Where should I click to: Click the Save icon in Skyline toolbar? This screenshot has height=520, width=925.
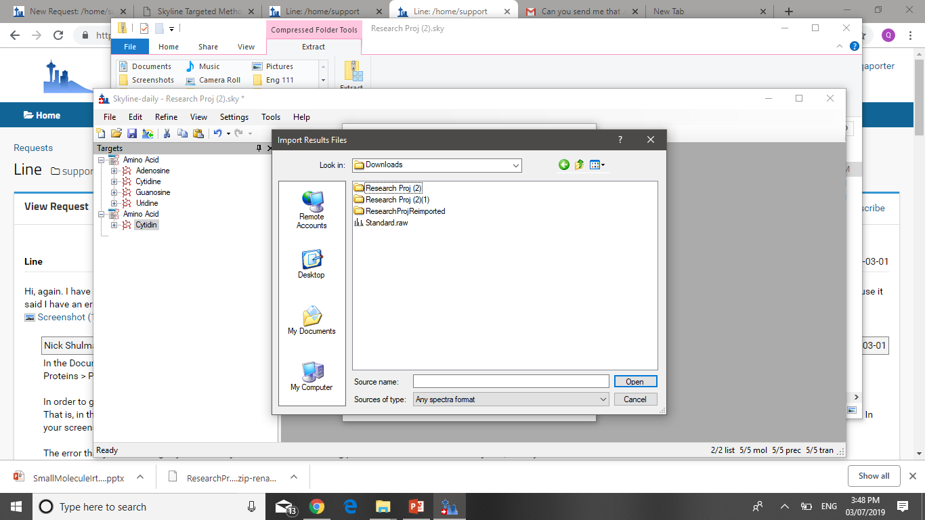click(132, 133)
